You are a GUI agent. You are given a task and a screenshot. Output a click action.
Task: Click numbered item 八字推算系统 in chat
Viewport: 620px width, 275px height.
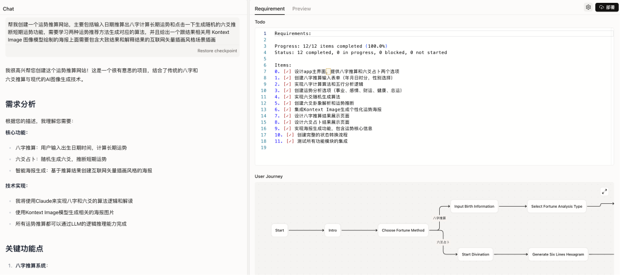pyautogui.click(x=32, y=266)
